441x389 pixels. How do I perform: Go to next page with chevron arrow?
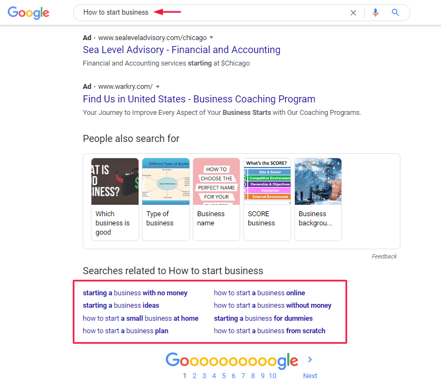310,359
